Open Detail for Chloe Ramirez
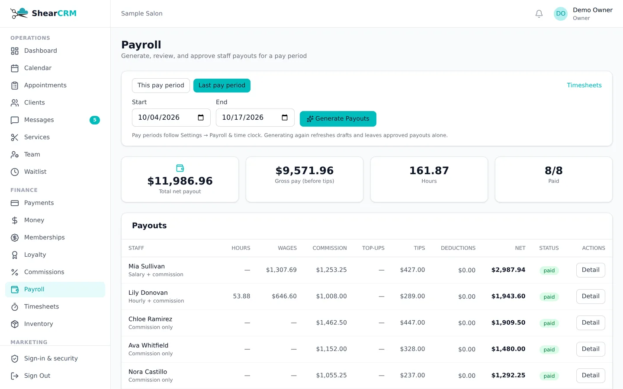623x389 pixels. click(591, 323)
